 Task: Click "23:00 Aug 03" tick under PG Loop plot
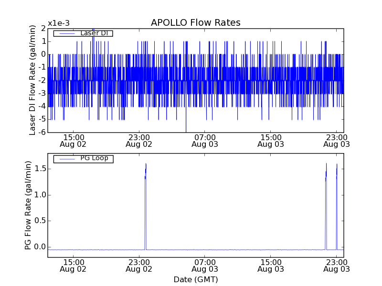tap(337, 266)
